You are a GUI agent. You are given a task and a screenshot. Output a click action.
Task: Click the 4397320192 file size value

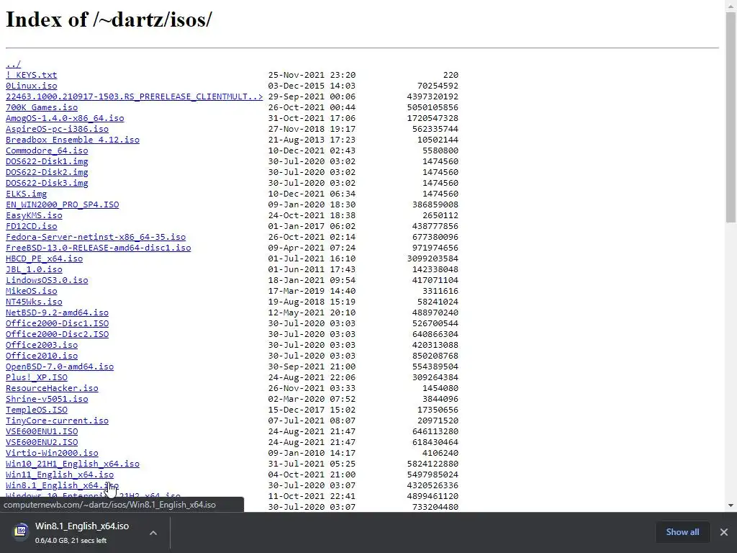(433, 96)
